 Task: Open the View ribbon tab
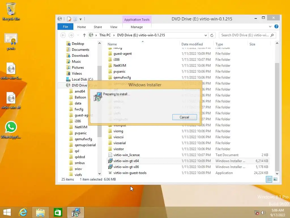(114, 27)
